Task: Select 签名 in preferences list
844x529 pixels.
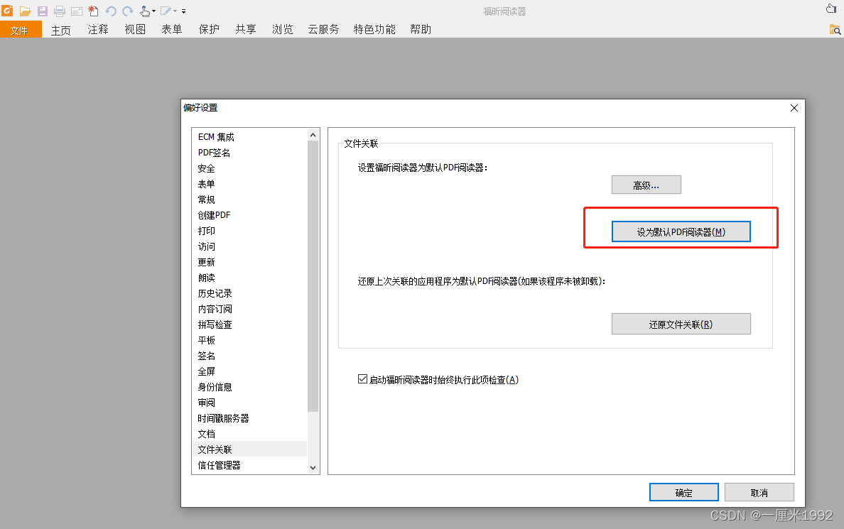Action: 249,356
